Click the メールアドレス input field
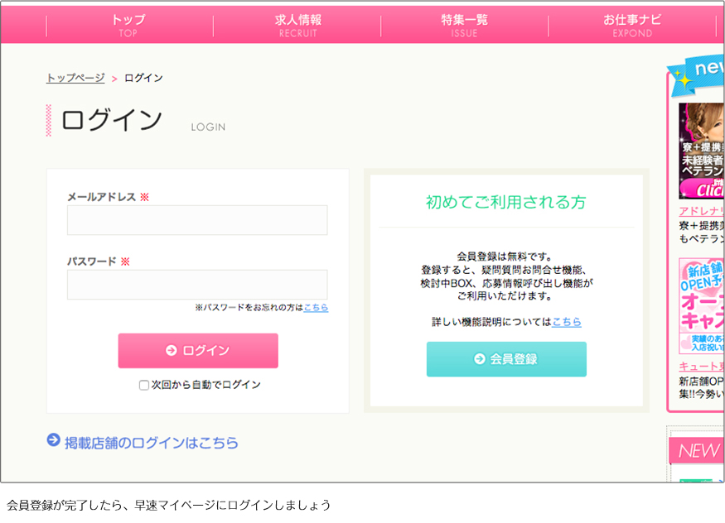This screenshot has height=523, width=725. [x=197, y=220]
